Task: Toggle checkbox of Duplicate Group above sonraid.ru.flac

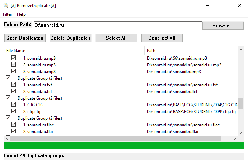Action: point(8,118)
